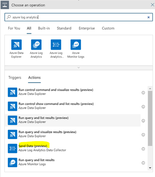
Task: Select the Azure Log Analytics connector tile
Action: (36, 49)
